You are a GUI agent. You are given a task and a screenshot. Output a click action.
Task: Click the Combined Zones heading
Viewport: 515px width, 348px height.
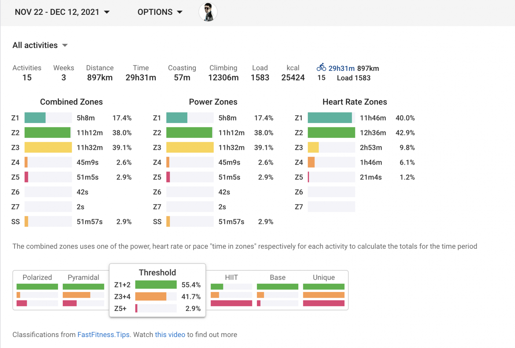coord(71,102)
